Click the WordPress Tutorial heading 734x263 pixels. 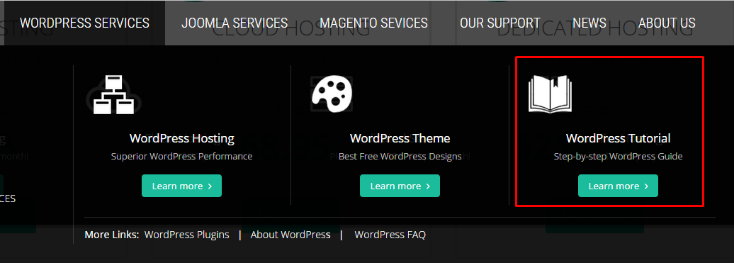tap(618, 138)
